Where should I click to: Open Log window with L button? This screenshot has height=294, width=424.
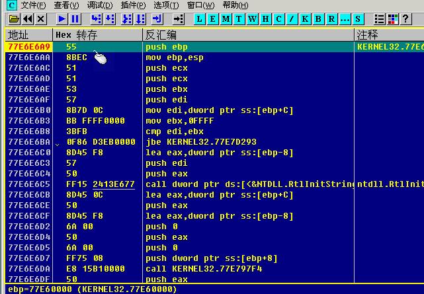(x=199, y=19)
